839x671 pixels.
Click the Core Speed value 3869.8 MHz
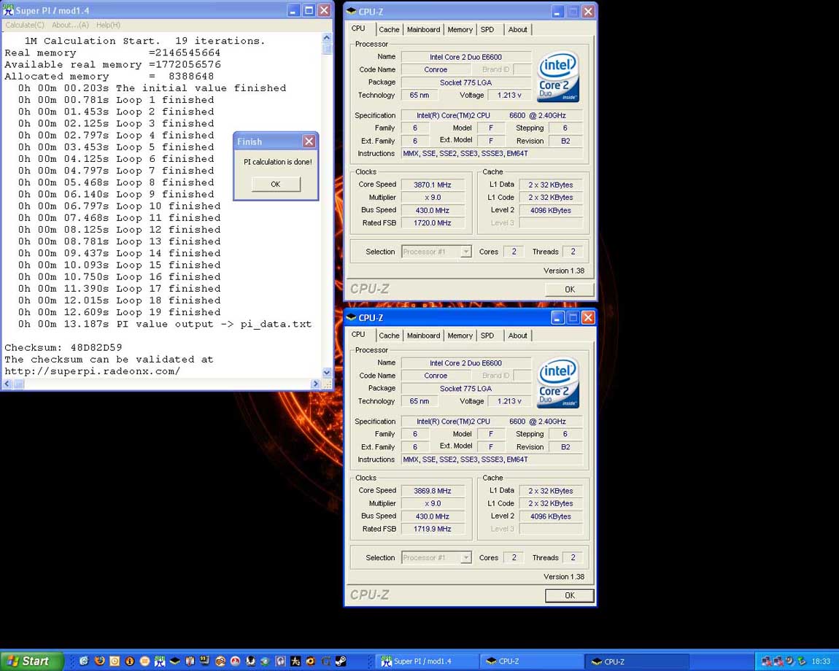433,491
